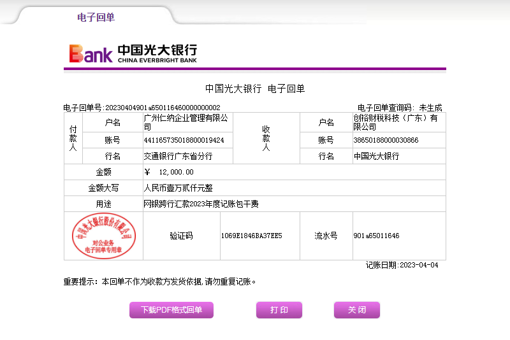
Task: Click the heading 中国光大银行 电子回单
Action: coord(255,89)
